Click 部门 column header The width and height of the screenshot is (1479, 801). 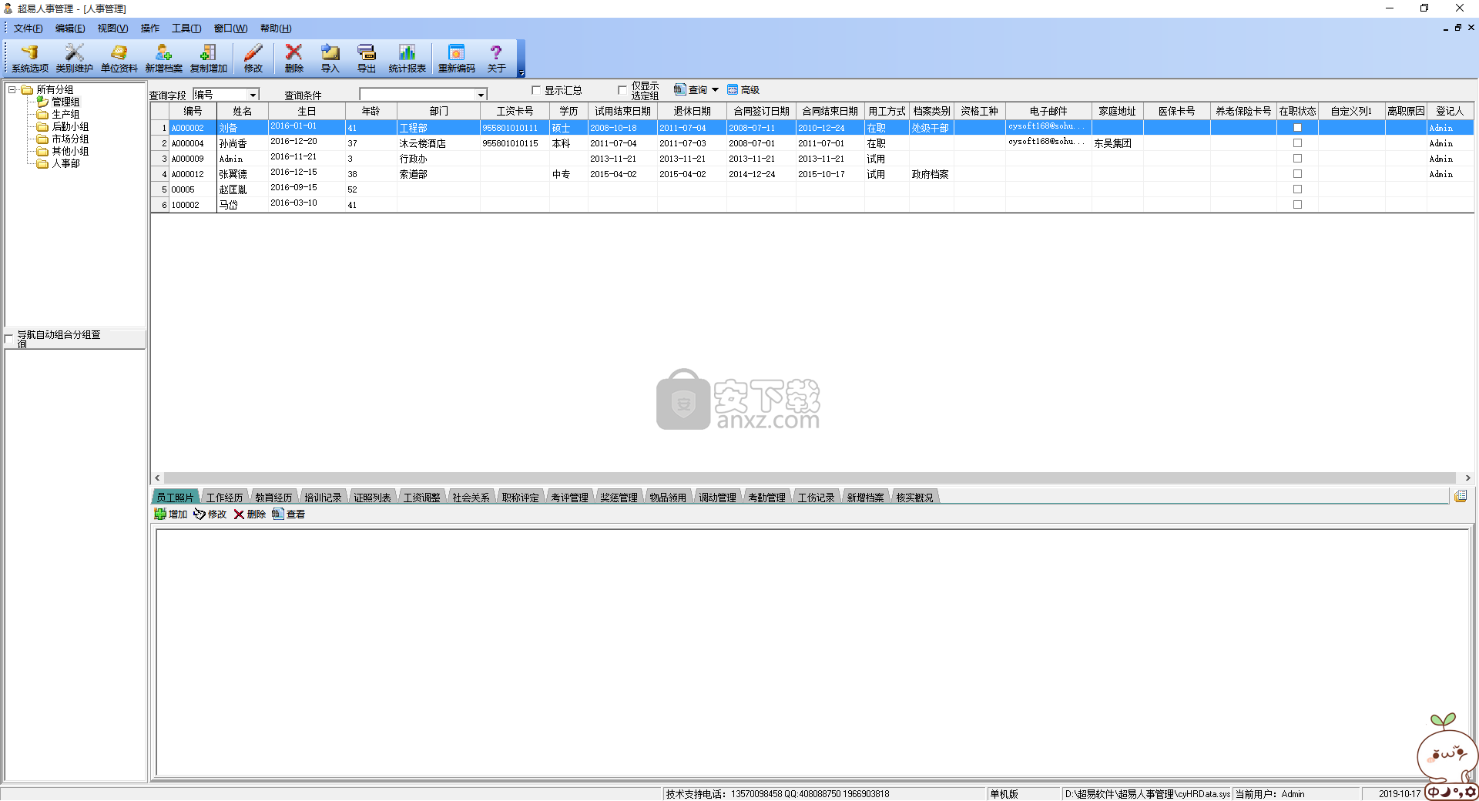coord(438,111)
